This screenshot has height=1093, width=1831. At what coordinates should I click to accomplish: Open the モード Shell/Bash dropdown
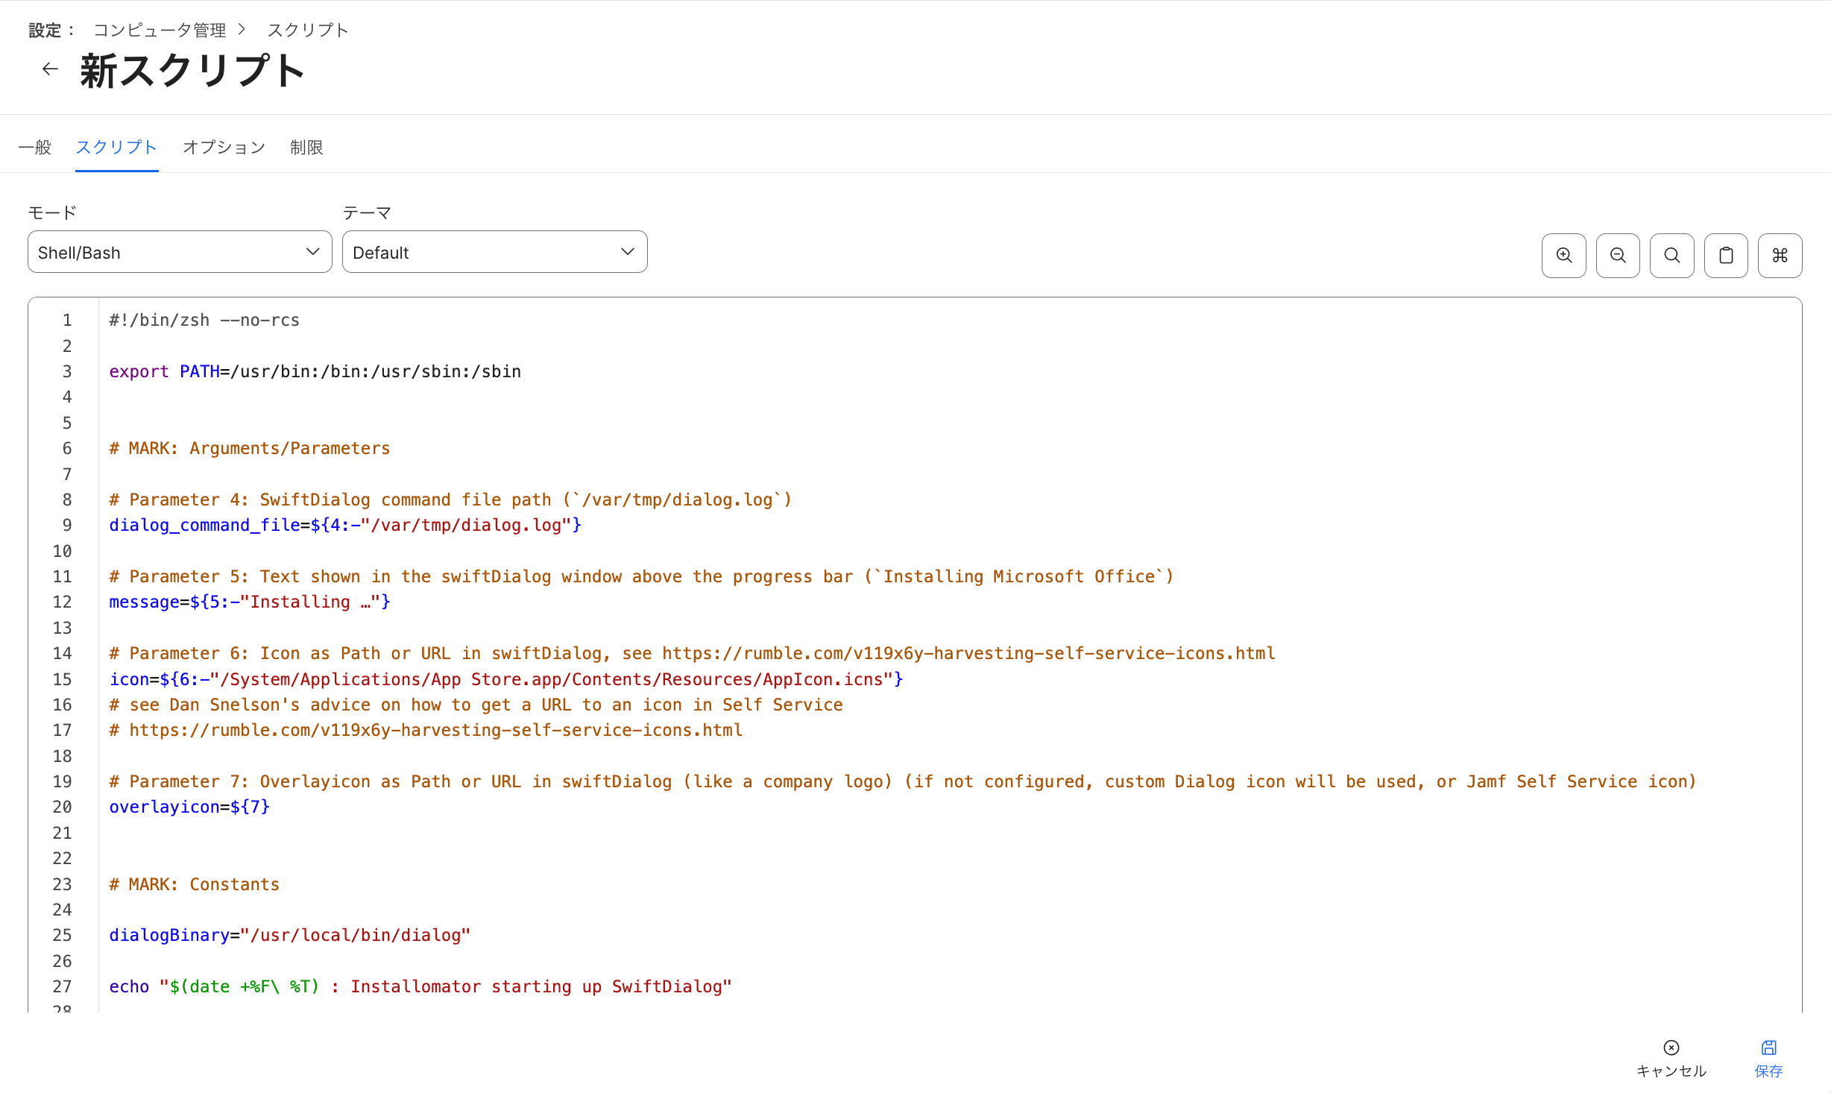coord(180,252)
